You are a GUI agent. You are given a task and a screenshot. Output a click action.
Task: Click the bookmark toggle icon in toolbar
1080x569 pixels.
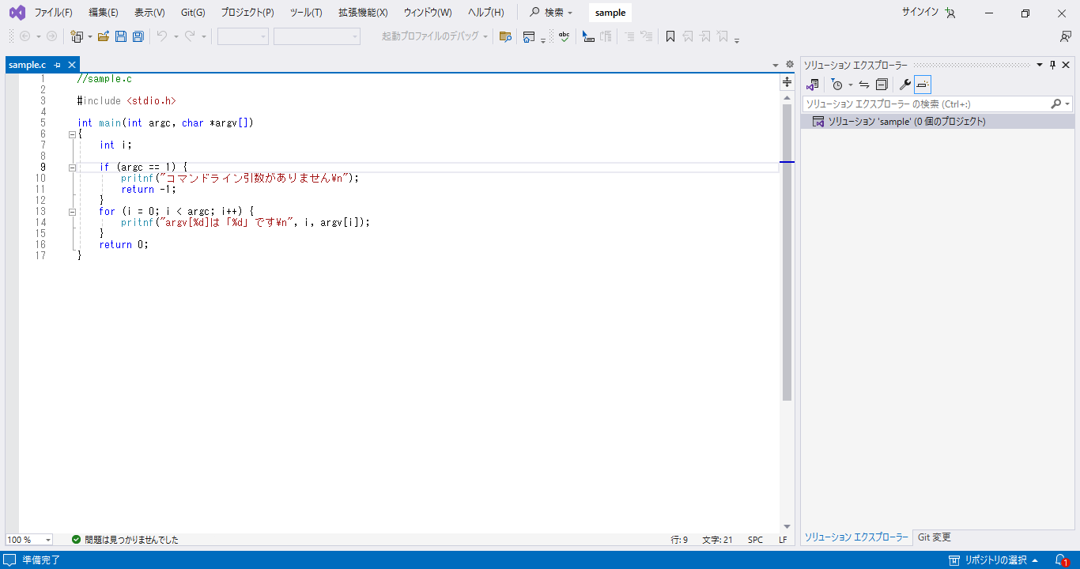click(670, 36)
